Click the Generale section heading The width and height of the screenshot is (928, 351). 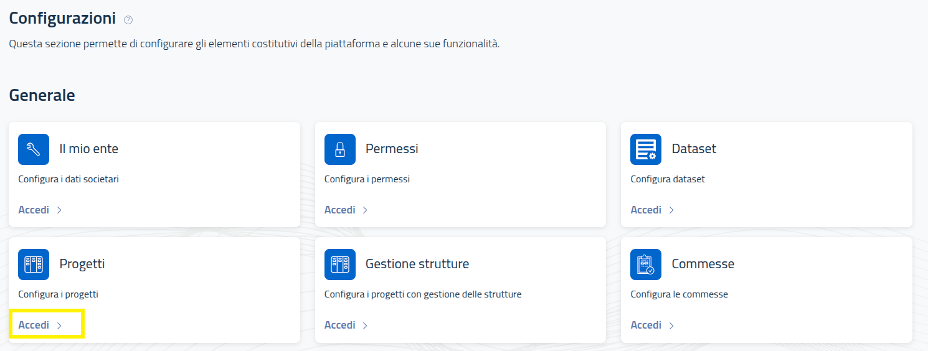point(42,95)
